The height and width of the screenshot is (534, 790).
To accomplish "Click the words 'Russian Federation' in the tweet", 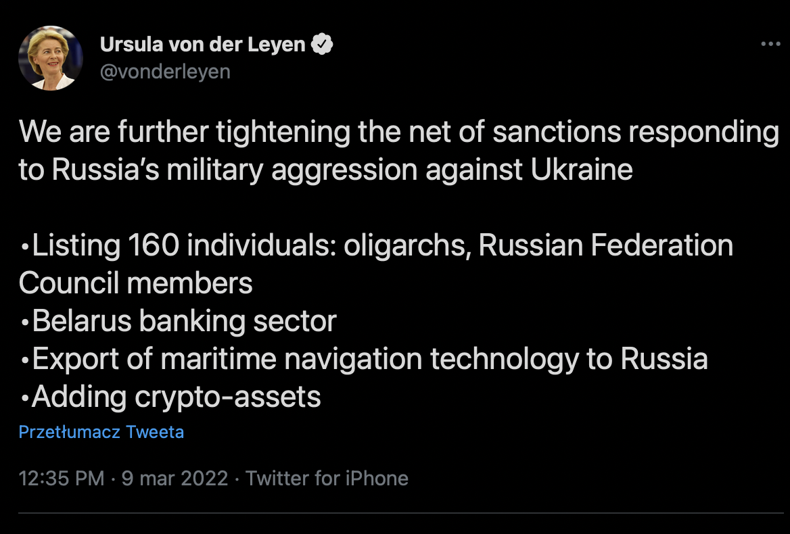I will pos(605,245).
